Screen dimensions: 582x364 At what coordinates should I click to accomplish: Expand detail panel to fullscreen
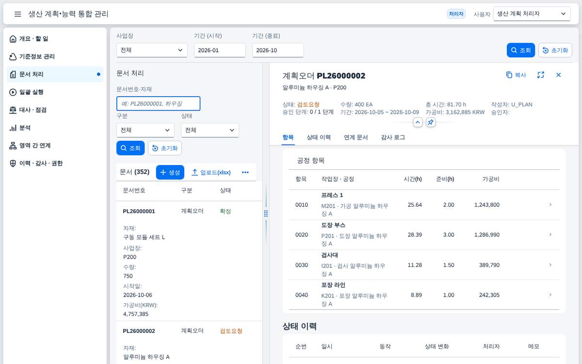pos(541,75)
